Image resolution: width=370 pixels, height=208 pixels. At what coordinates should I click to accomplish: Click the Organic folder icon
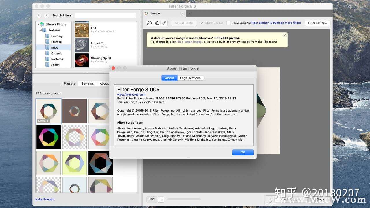point(47,53)
